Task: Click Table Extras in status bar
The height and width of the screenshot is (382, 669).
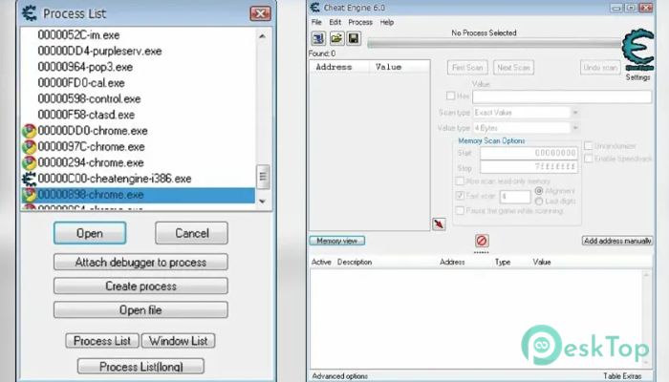Action: tap(622, 376)
